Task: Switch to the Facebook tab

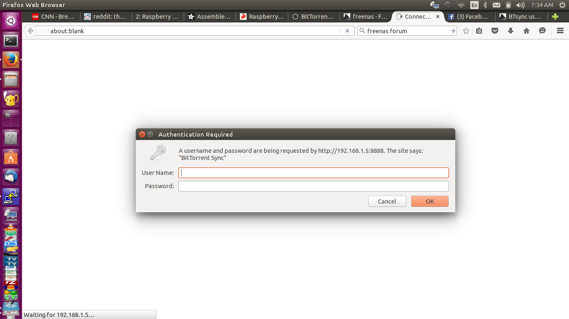Action: 469,17
